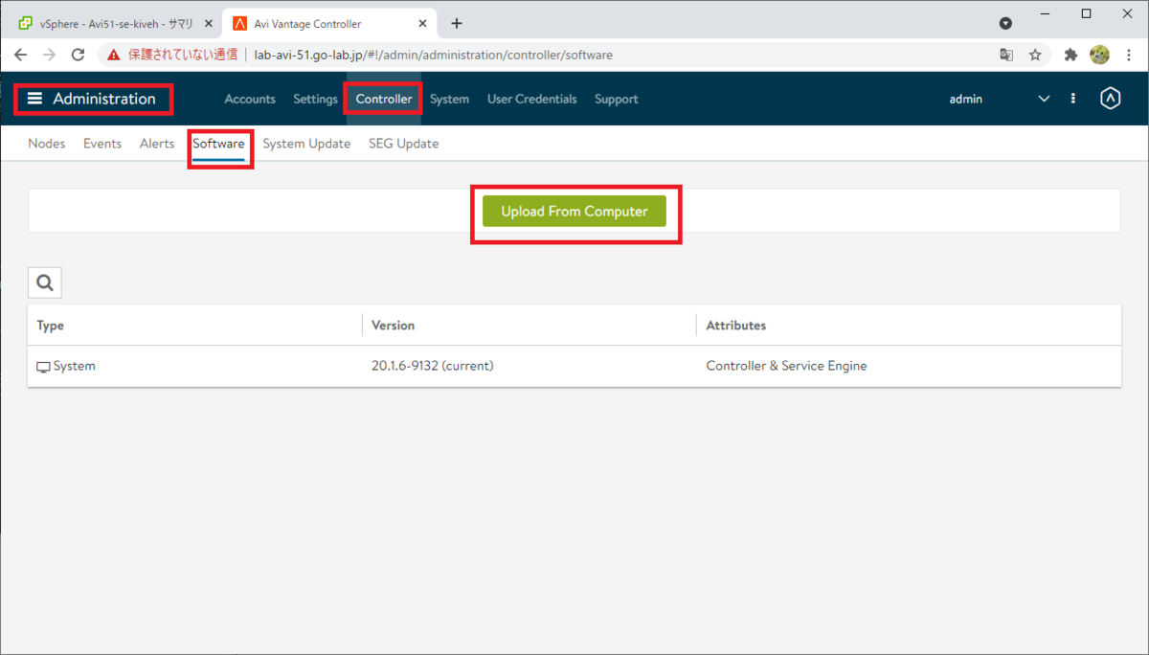Click the admin username label
1149x655 pixels.
coord(965,99)
